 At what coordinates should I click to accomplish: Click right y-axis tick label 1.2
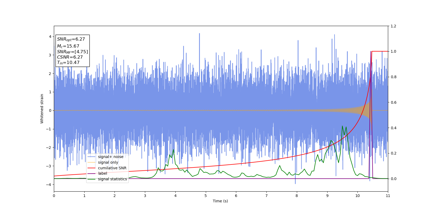[393, 26]
